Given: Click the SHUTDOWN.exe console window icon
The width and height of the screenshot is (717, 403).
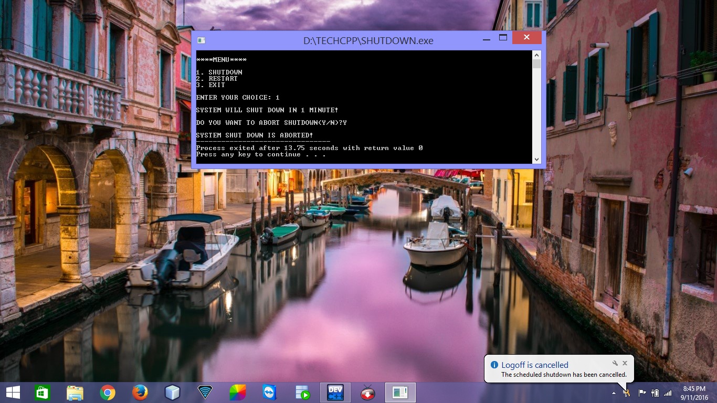Looking at the screenshot, I should 201,40.
